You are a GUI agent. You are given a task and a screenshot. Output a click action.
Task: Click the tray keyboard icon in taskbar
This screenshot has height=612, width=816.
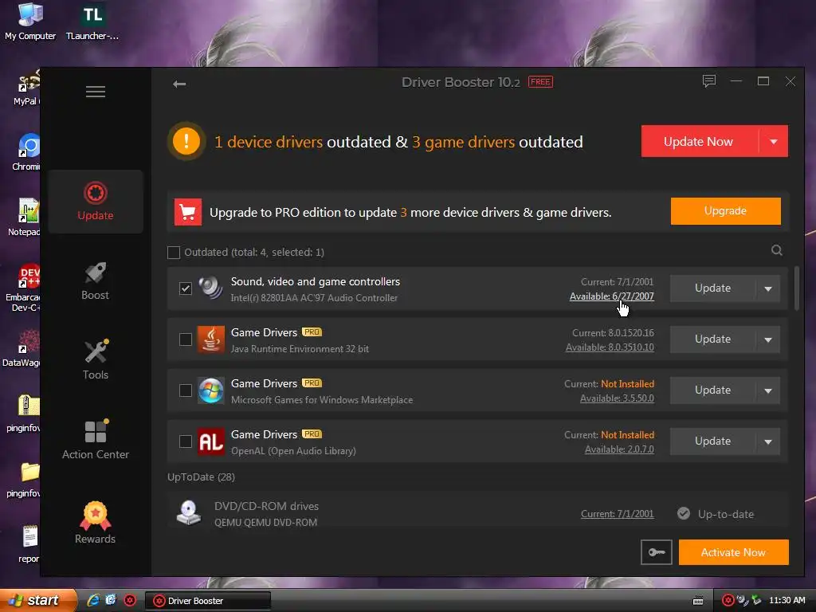pyautogui.click(x=698, y=601)
